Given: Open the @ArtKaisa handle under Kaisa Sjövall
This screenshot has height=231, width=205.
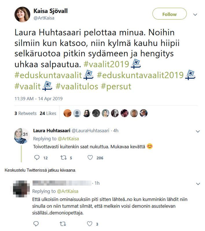Looking at the screenshot, I should pyautogui.click(x=44, y=18).
